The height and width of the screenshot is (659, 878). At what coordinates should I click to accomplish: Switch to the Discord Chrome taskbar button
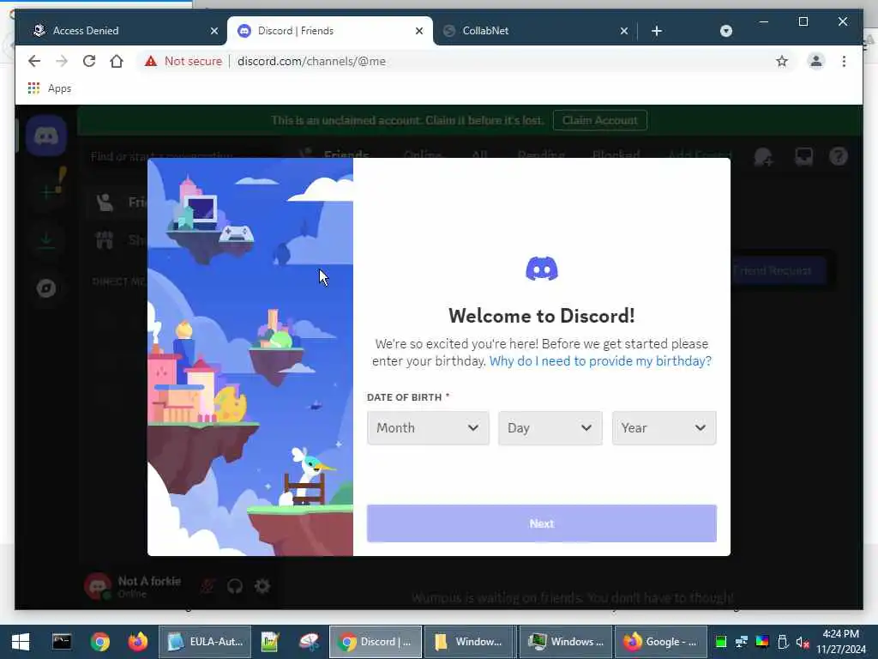point(376,642)
